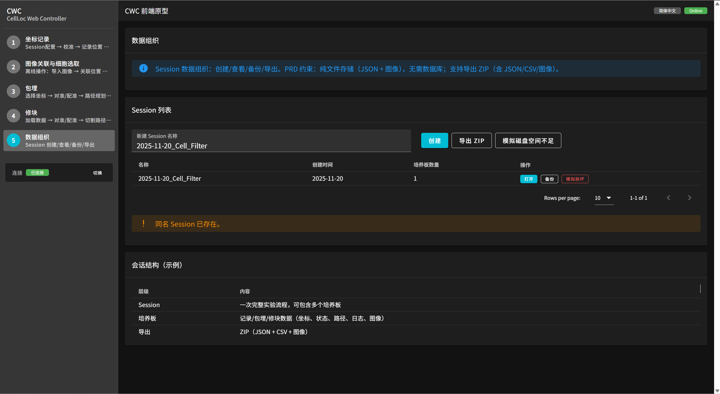720x394 pixels.
Task: Go to previous page arrow
Action: coord(669,198)
